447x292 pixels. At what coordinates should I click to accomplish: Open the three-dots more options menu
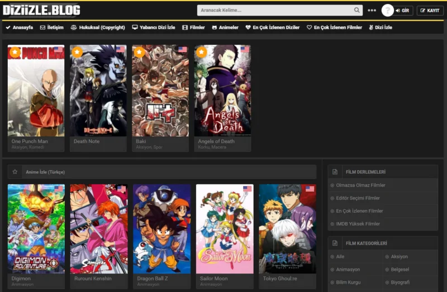pos(372,10)
